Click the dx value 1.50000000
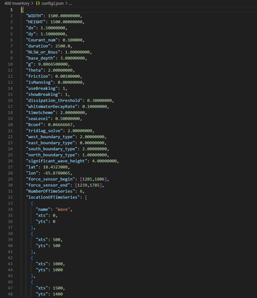 [x=53, y=28]
